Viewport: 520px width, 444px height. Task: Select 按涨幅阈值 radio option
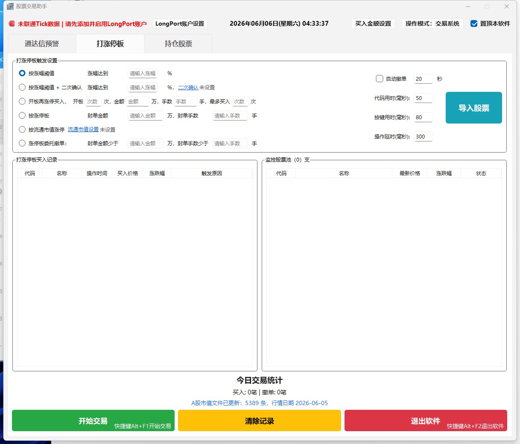click(x=22, y=73)
